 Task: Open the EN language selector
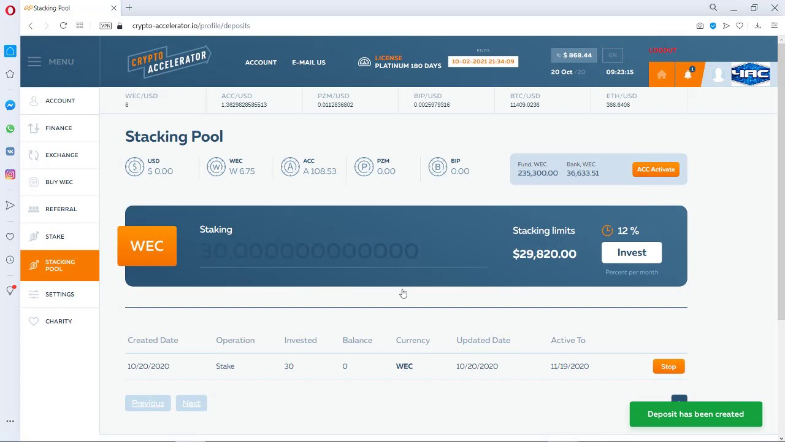613,55
